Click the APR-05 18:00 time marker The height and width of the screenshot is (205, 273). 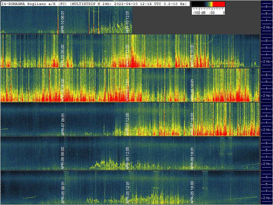(192, 193)
